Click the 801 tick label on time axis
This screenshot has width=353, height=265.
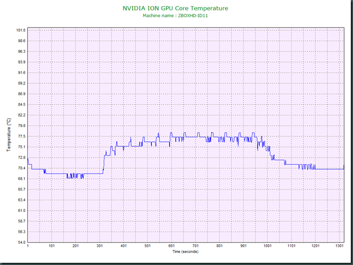click(219, 246)
